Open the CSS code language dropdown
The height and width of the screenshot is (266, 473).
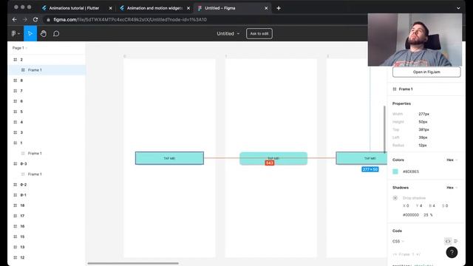point(398,242)
